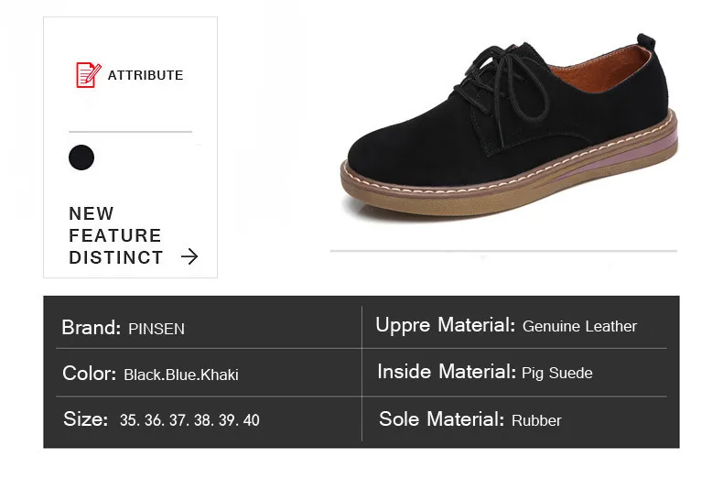Click the Pig Suede value

coord(557,373)
